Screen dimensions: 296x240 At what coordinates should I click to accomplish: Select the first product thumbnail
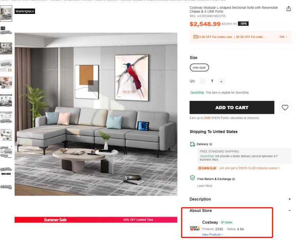6,13
